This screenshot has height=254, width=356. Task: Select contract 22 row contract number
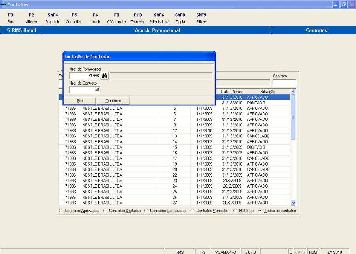[174, 175]
